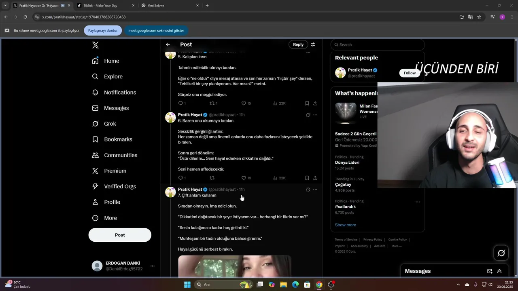This screenshot has width=518, height=291.
Task: Bookmark this page with star icon
Action: [479, 17]
